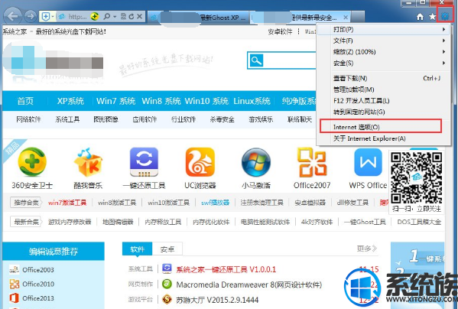Switch to 安卓 software tab
The width and height of the screenshot is (458, 309).
click(x=167, y=249)
